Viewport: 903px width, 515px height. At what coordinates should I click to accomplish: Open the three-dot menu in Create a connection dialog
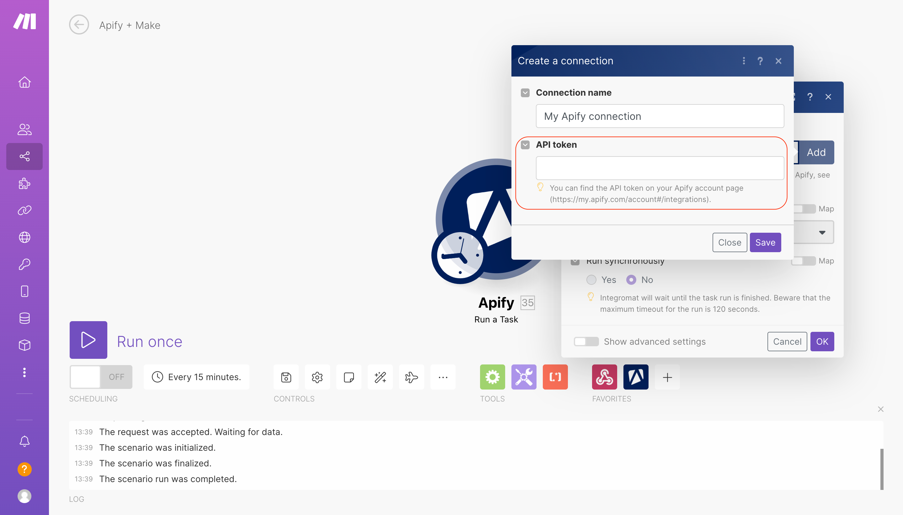coord(743,61)
